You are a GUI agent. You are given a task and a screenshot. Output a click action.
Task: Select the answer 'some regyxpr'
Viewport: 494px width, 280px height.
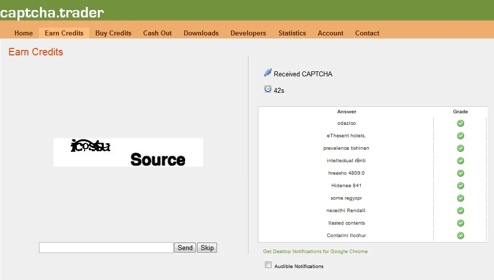click(346, 198)
